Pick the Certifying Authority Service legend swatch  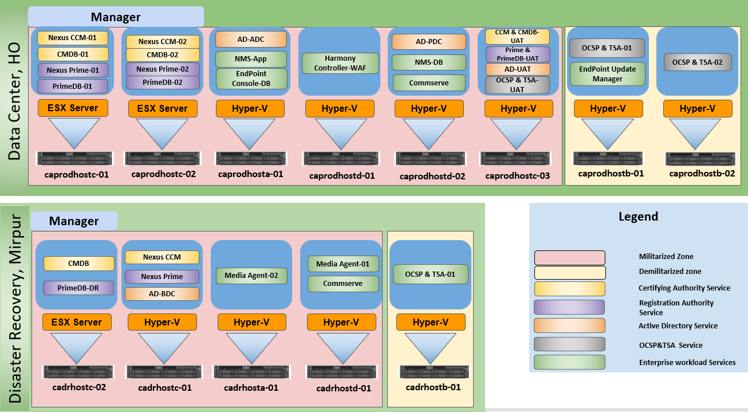tap(570, 288)
